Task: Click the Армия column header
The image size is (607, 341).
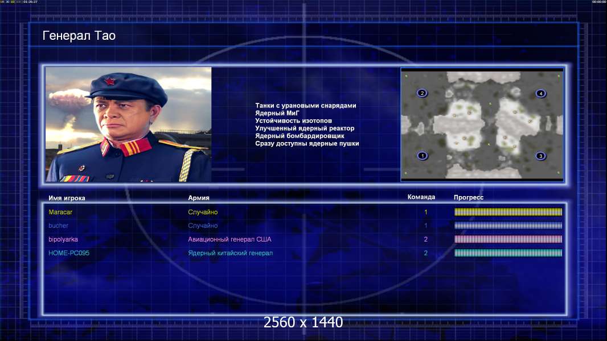Action: click(199, 198)
